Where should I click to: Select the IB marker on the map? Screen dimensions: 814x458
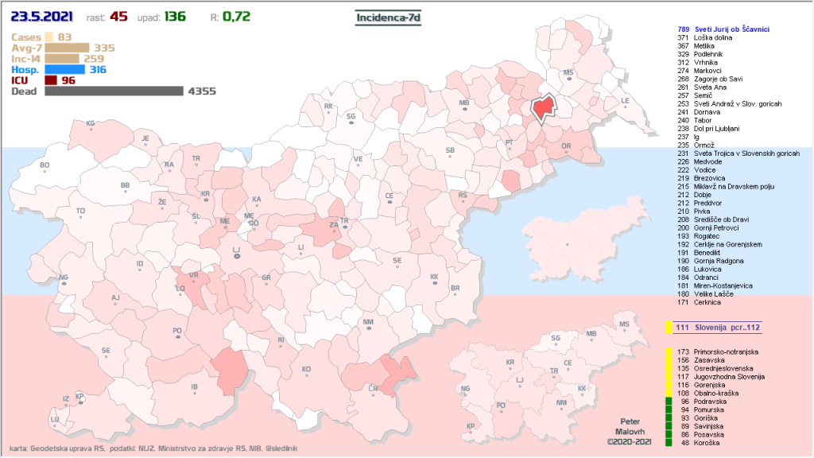click(x=194, y=391)
